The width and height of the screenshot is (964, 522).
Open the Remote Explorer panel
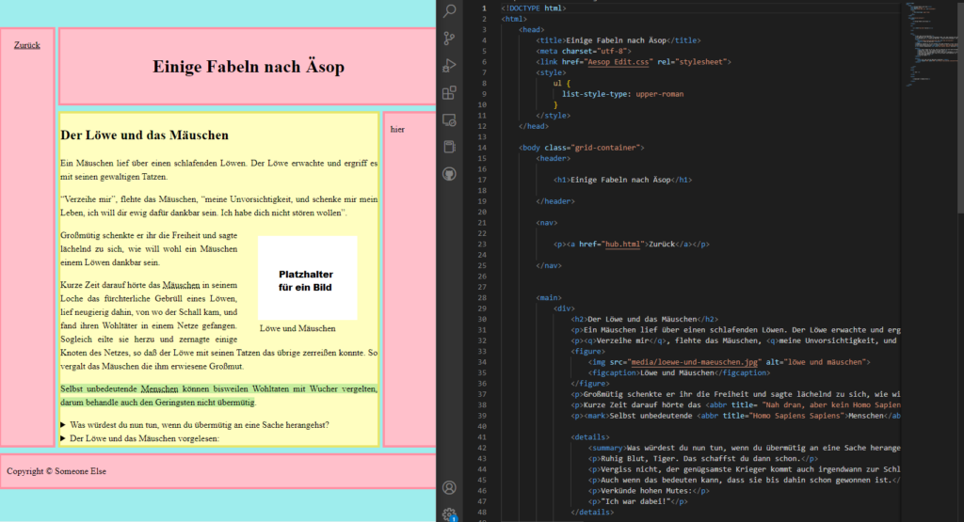450,120
